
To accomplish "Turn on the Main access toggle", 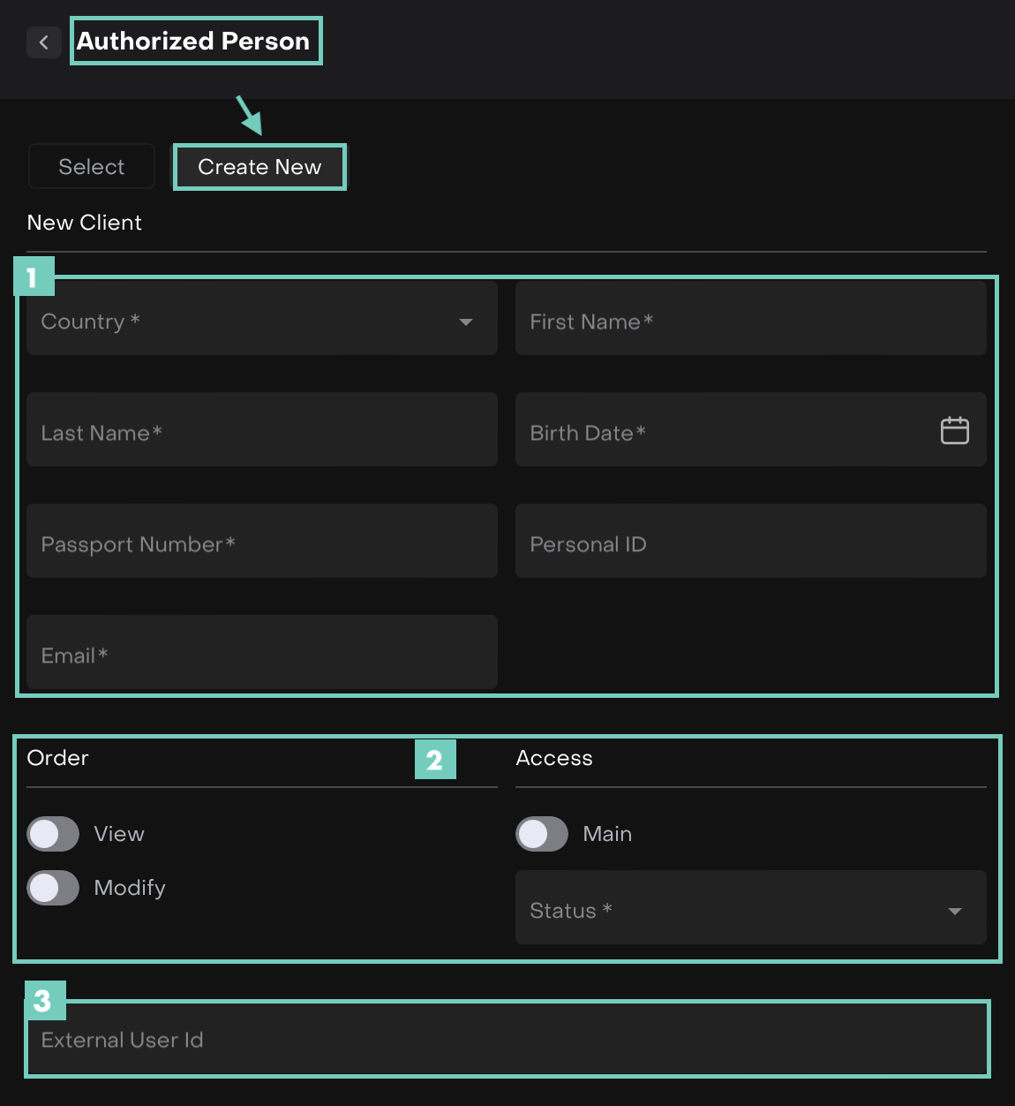I will (542, 834).
